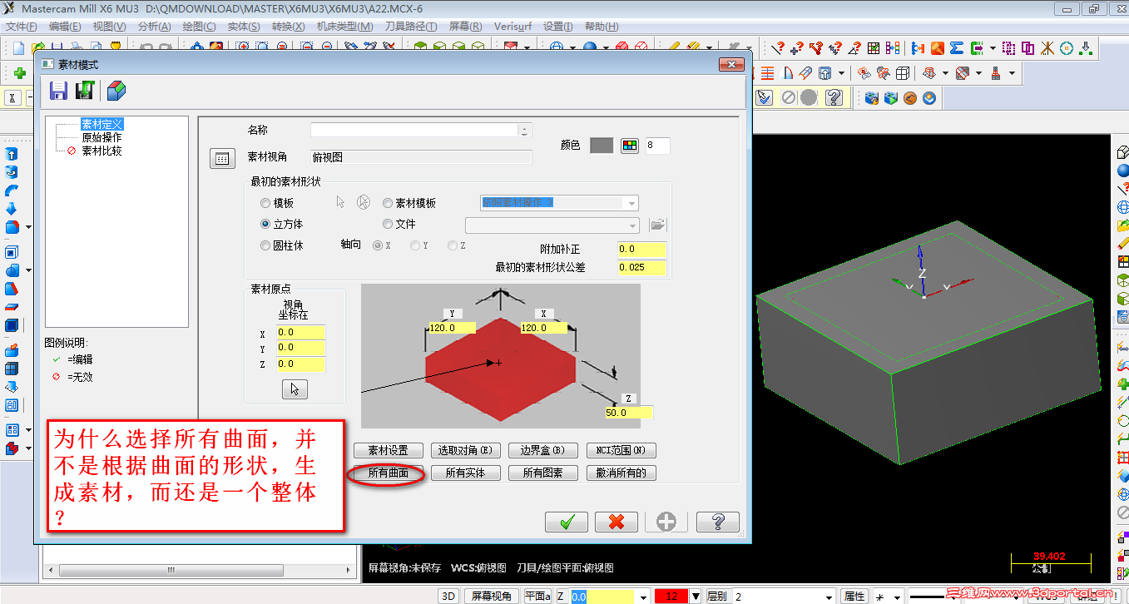Click the 撤消所有的 button
The image size is (1129, 604).
pyautogui.click(x=621, y=473)
